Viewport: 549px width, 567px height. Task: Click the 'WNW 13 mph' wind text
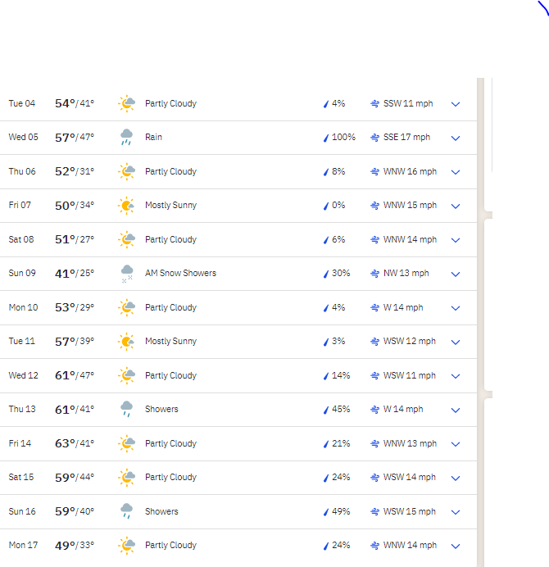pos(410,443)
